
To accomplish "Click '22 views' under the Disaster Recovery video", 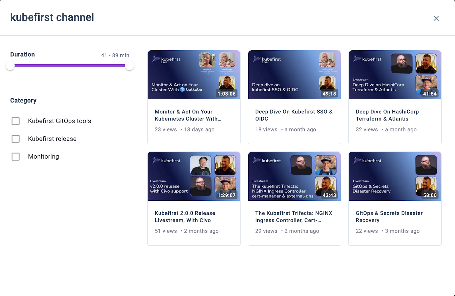I will (x=367, y=231).
